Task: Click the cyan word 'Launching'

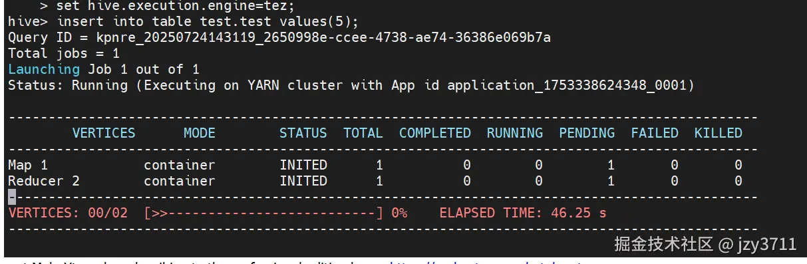Action: (x=43, y=69)
